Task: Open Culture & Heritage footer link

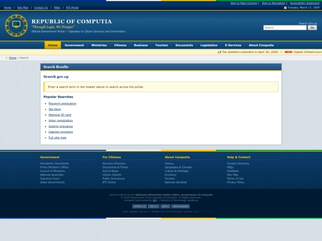Action: (177, 171)
